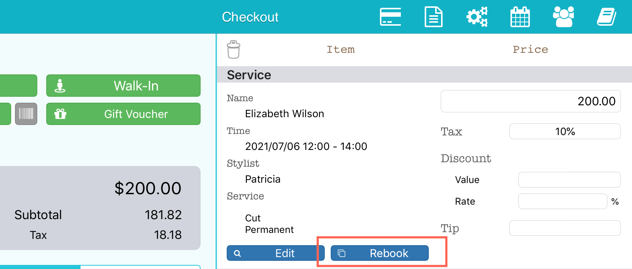Image resolution: width=632 pixels, height=269 pixels.
Task: Click the Walk-In button
Action: pos(123,86)
